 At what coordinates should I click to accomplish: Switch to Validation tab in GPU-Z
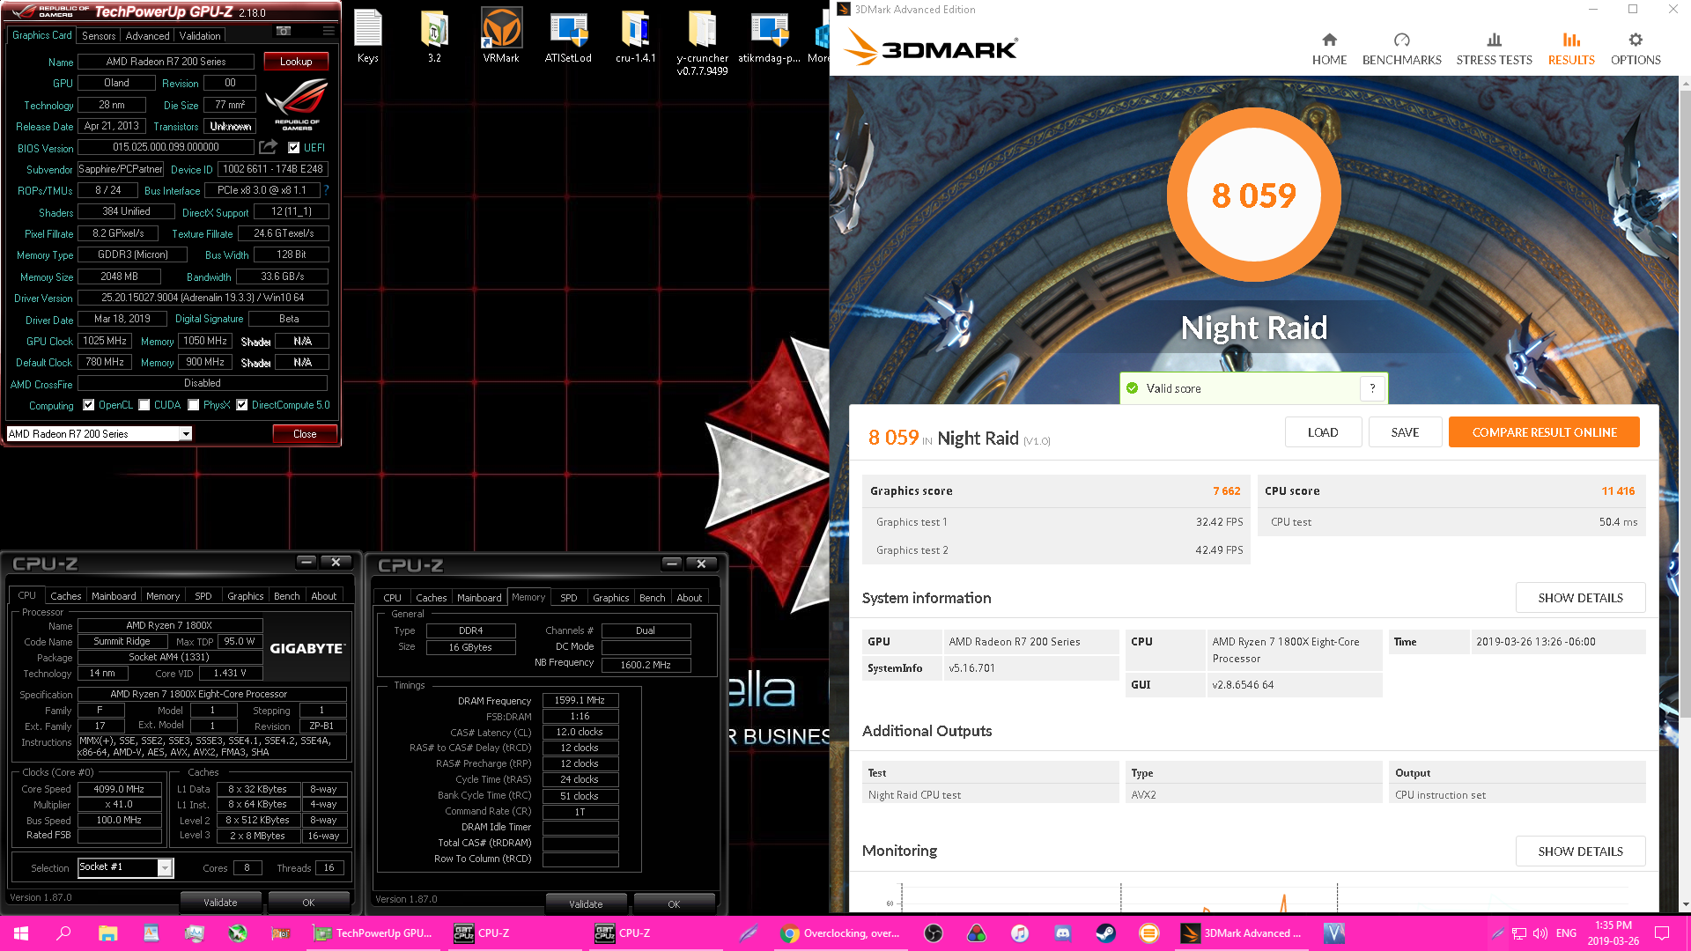click(x=200, y=36)
